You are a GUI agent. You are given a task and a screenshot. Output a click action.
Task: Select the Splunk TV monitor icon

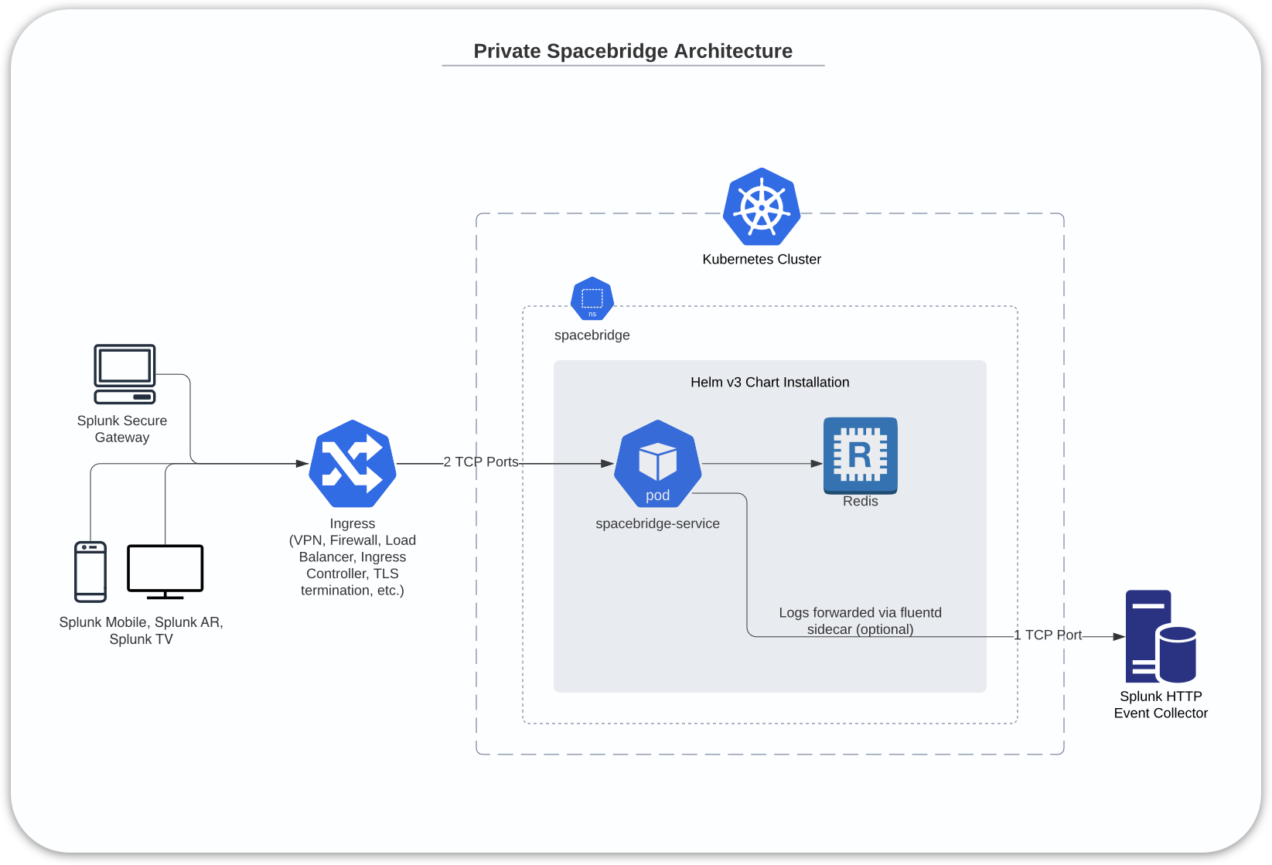click(165, 572)
